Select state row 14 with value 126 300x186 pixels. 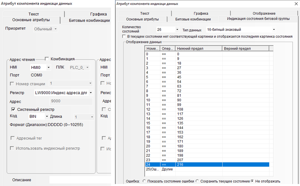[207, 118]
